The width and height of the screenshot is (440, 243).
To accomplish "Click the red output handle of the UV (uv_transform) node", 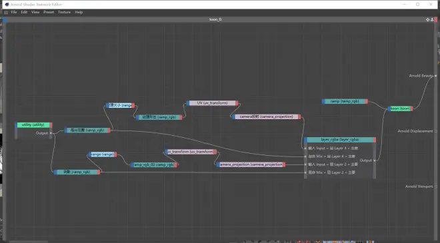I will (237, 103).
